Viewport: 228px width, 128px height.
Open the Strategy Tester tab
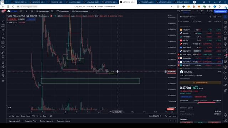tap(47, 121)
